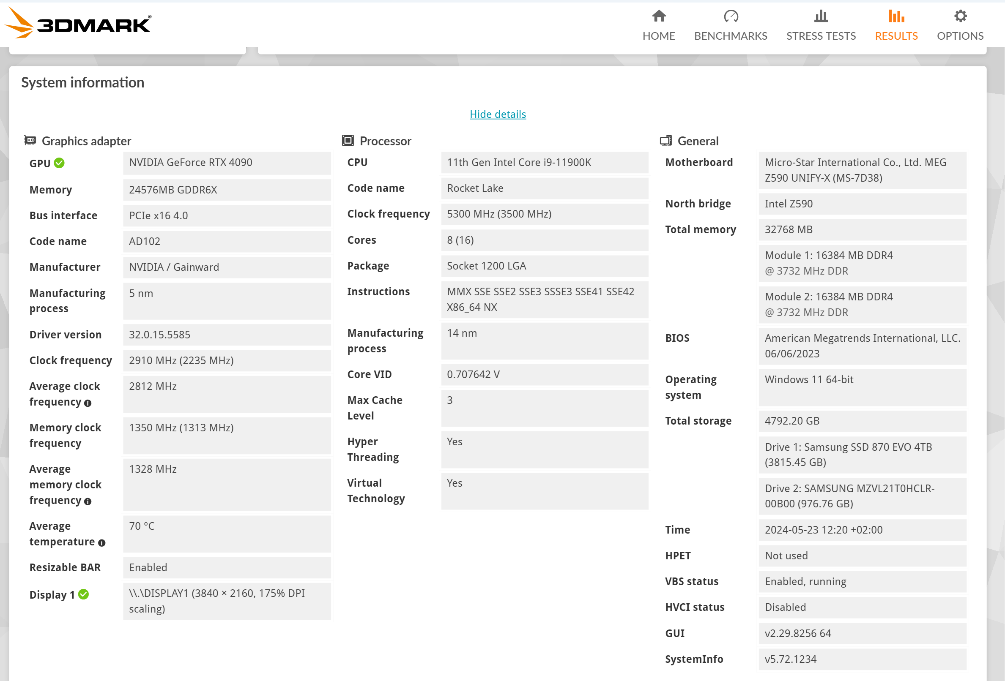
Task: Click the Graphics adapter card icon
Action: (x=30, y=140)
